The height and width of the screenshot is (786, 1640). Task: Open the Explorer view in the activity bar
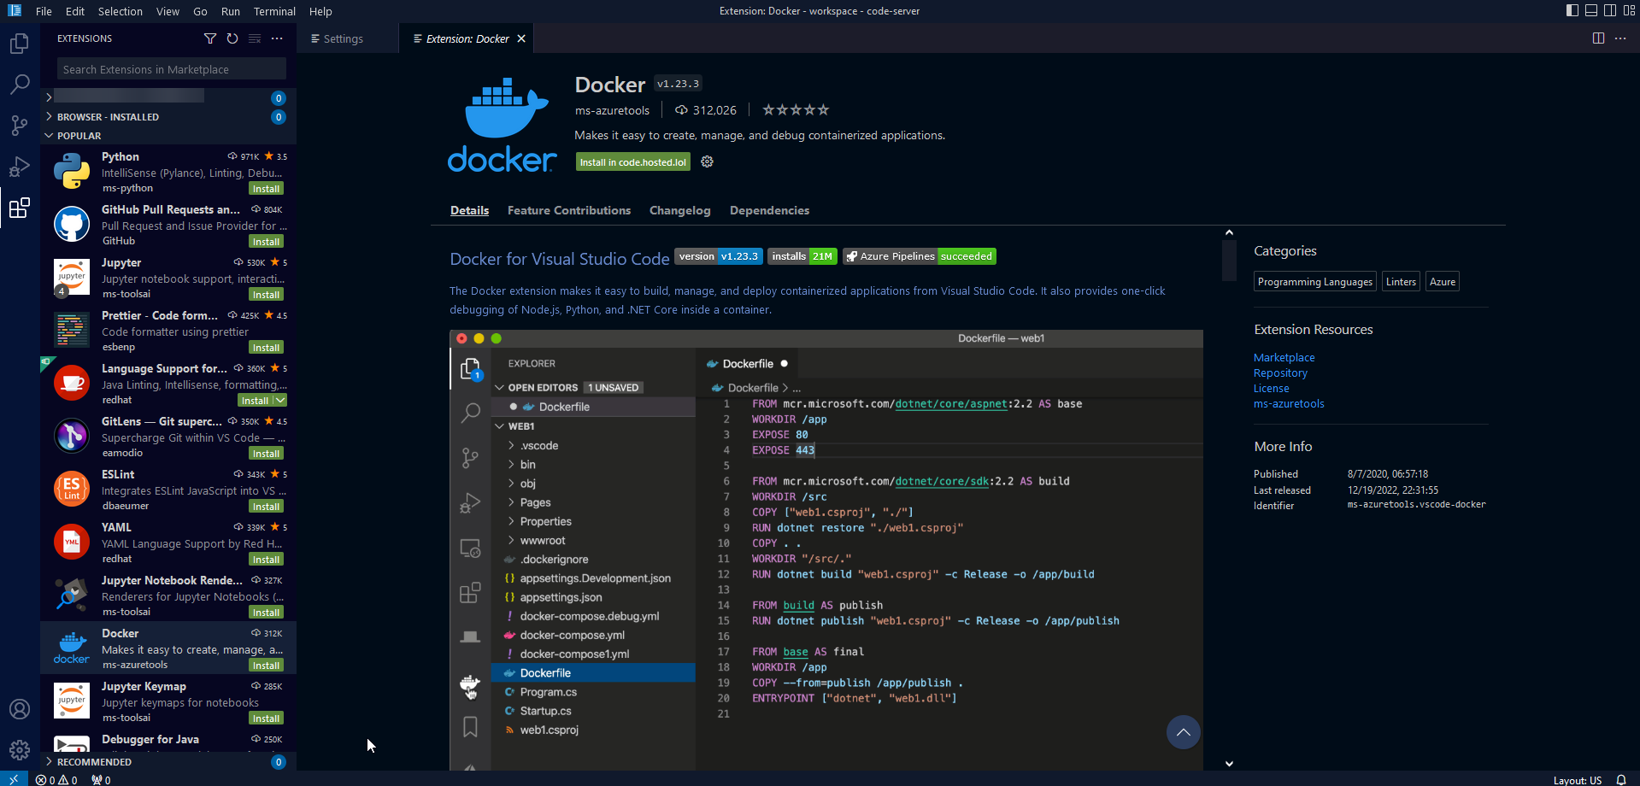click(19, 44)
